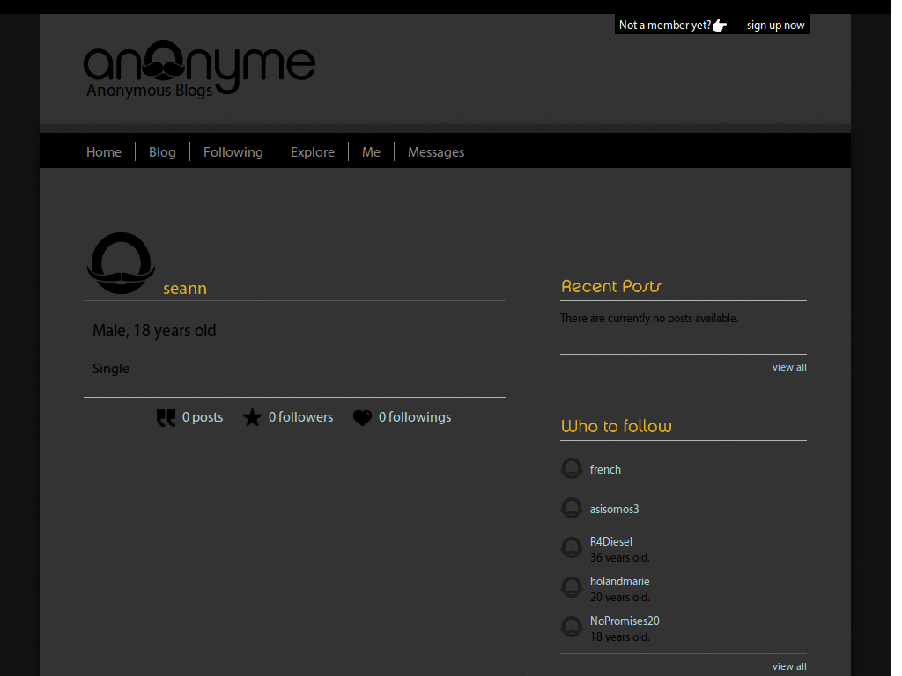This screenshot has height=676, width=902.
Task: Open the Messages tab
Action: (436, 151)
